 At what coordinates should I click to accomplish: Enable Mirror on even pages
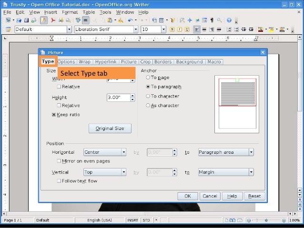[x=59, y=161]
